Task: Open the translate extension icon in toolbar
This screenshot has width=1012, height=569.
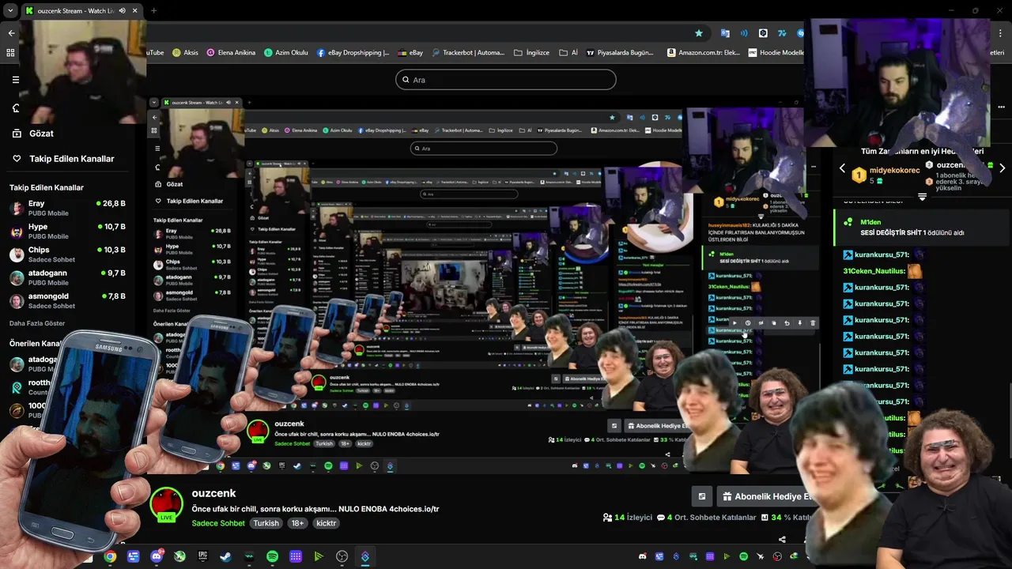Action: 725,33
